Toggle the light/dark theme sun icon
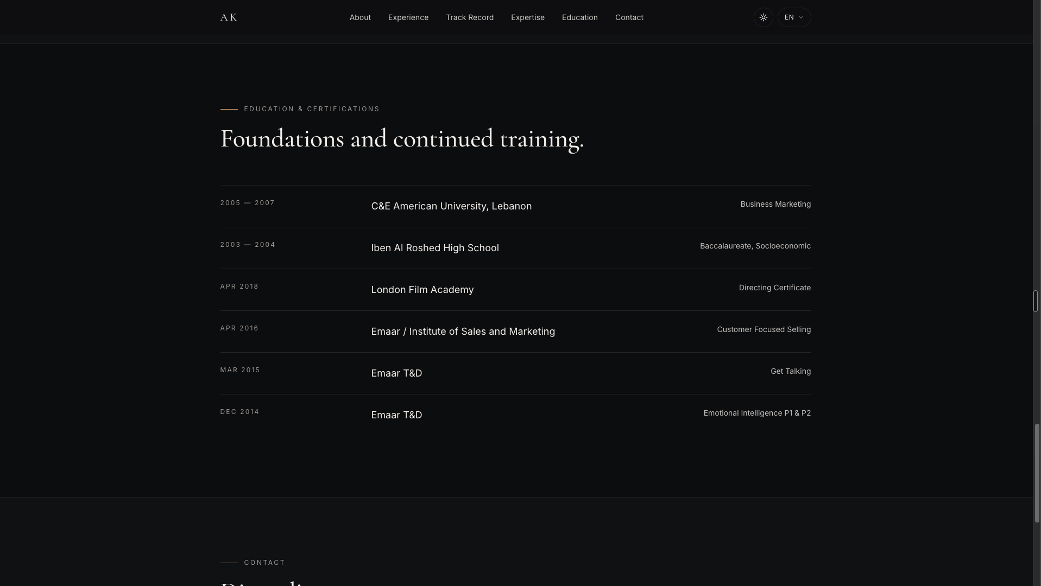The image size is (1041, 586). click(x=763, y=17)
